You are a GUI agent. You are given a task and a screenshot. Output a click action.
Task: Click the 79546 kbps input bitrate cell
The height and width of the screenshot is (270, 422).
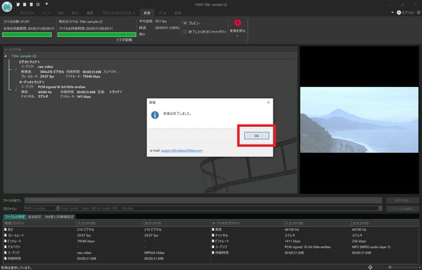pos(86,241)
